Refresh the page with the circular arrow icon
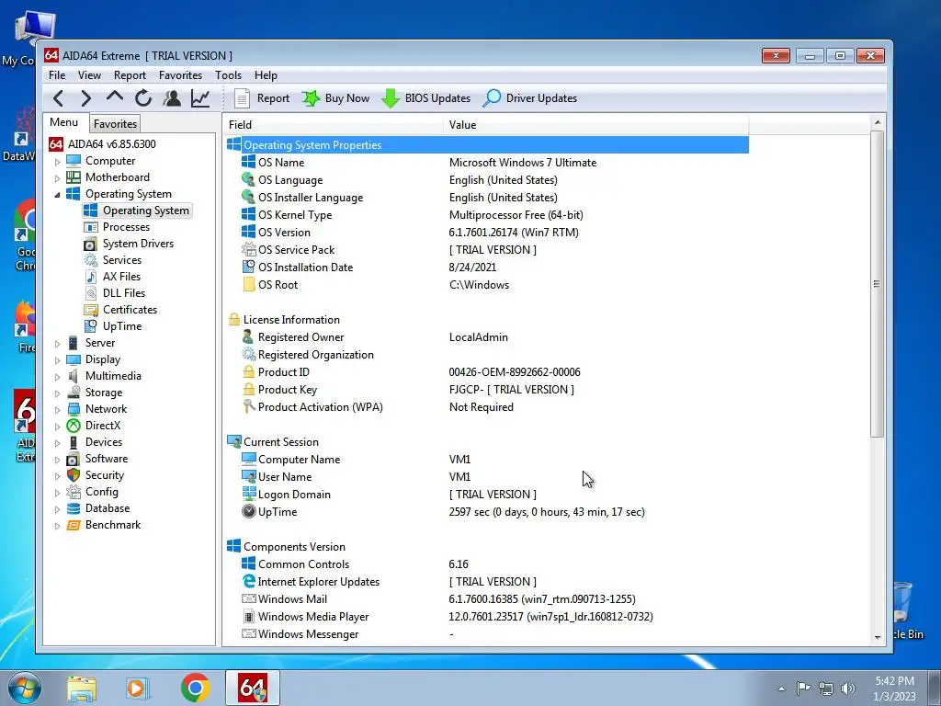The height and width of the screenshot is (706, 941). (x=142, y=97)
